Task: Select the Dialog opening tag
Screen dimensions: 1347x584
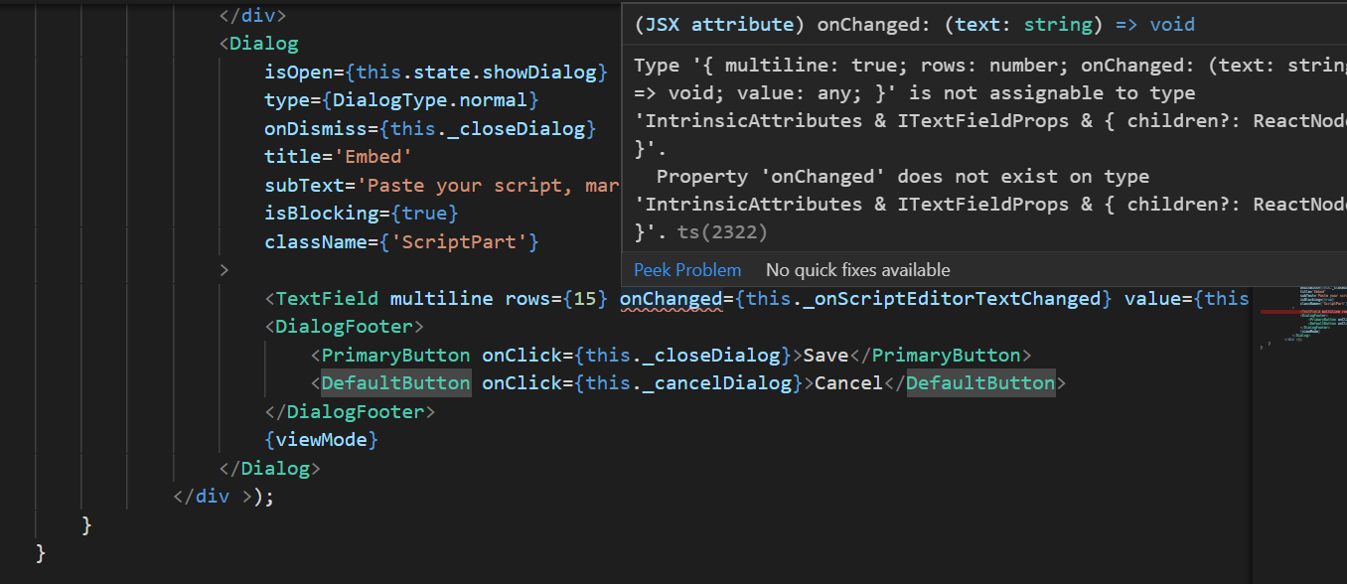Action: pyautogui.click(x=260, y=43)
